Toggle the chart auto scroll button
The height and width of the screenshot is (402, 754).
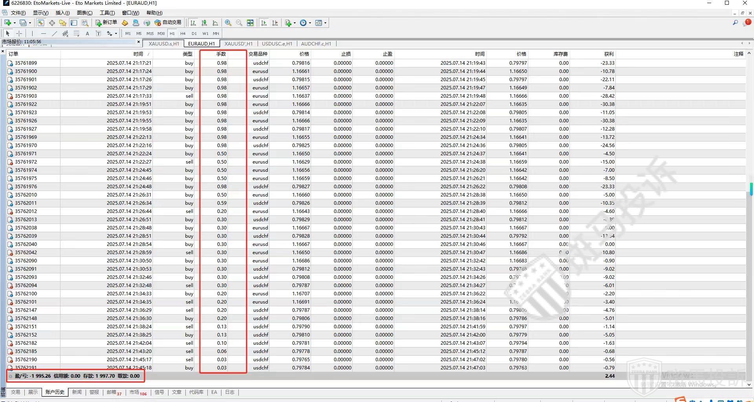coord(264,23)
